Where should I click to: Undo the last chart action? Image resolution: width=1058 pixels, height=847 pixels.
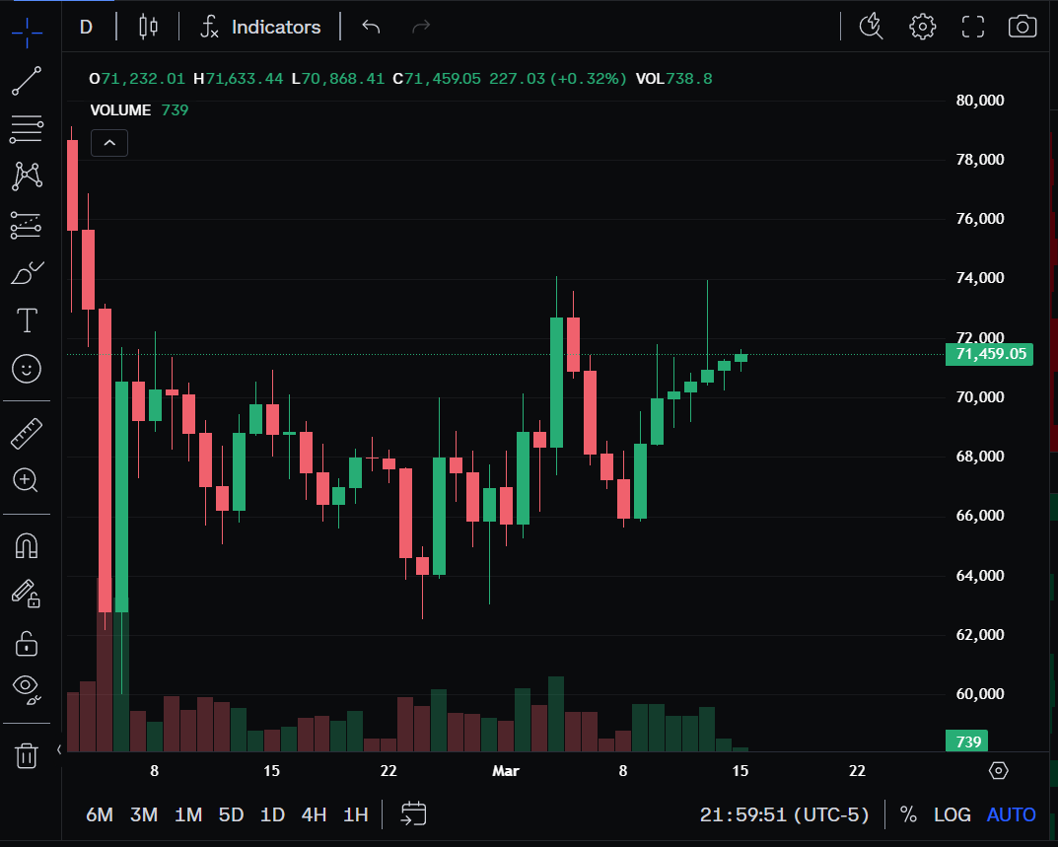click(371, 27)
